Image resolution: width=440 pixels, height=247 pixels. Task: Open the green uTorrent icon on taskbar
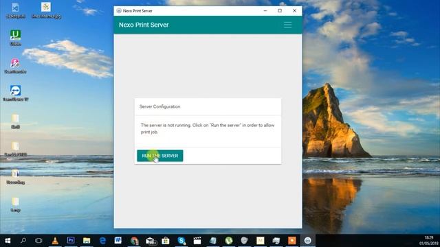tap(229, 241)
